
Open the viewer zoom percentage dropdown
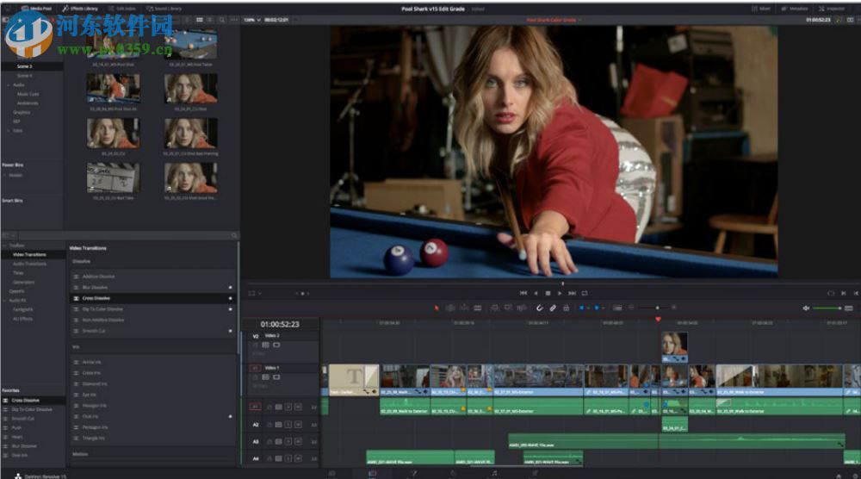click(x=251, y=20)
